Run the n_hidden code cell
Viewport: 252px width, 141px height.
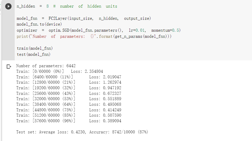pos(8,6)
